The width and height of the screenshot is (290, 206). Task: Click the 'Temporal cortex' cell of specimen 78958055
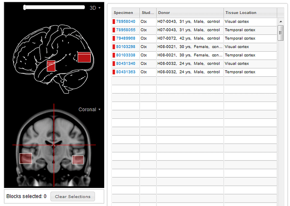pos(250,30)
